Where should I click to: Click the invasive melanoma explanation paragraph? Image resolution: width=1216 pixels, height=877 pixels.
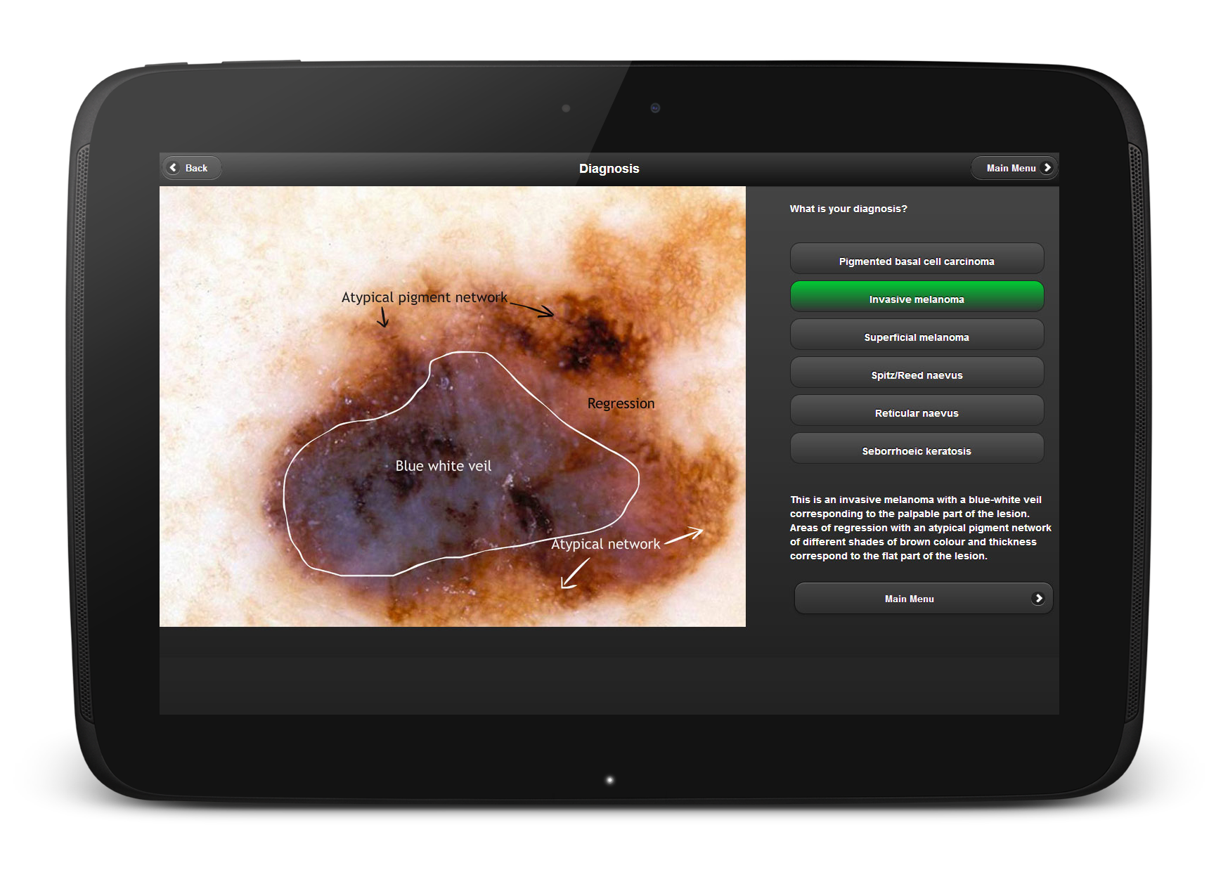click(919, 528)
